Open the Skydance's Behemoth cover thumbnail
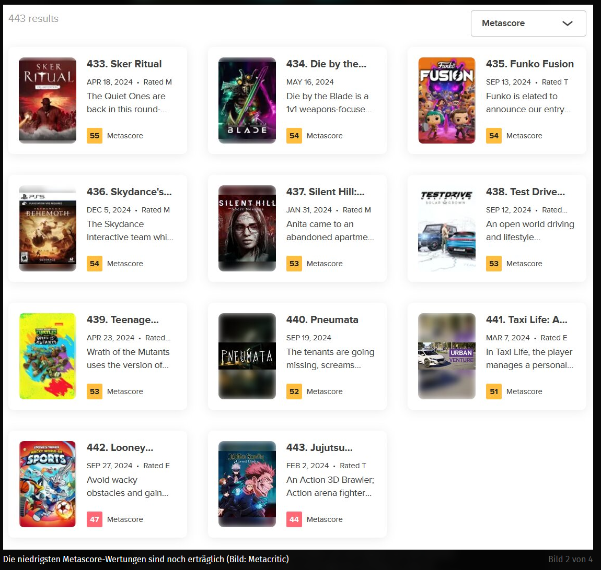The height and width of the screenshot is (570, 601). point(48,228)
